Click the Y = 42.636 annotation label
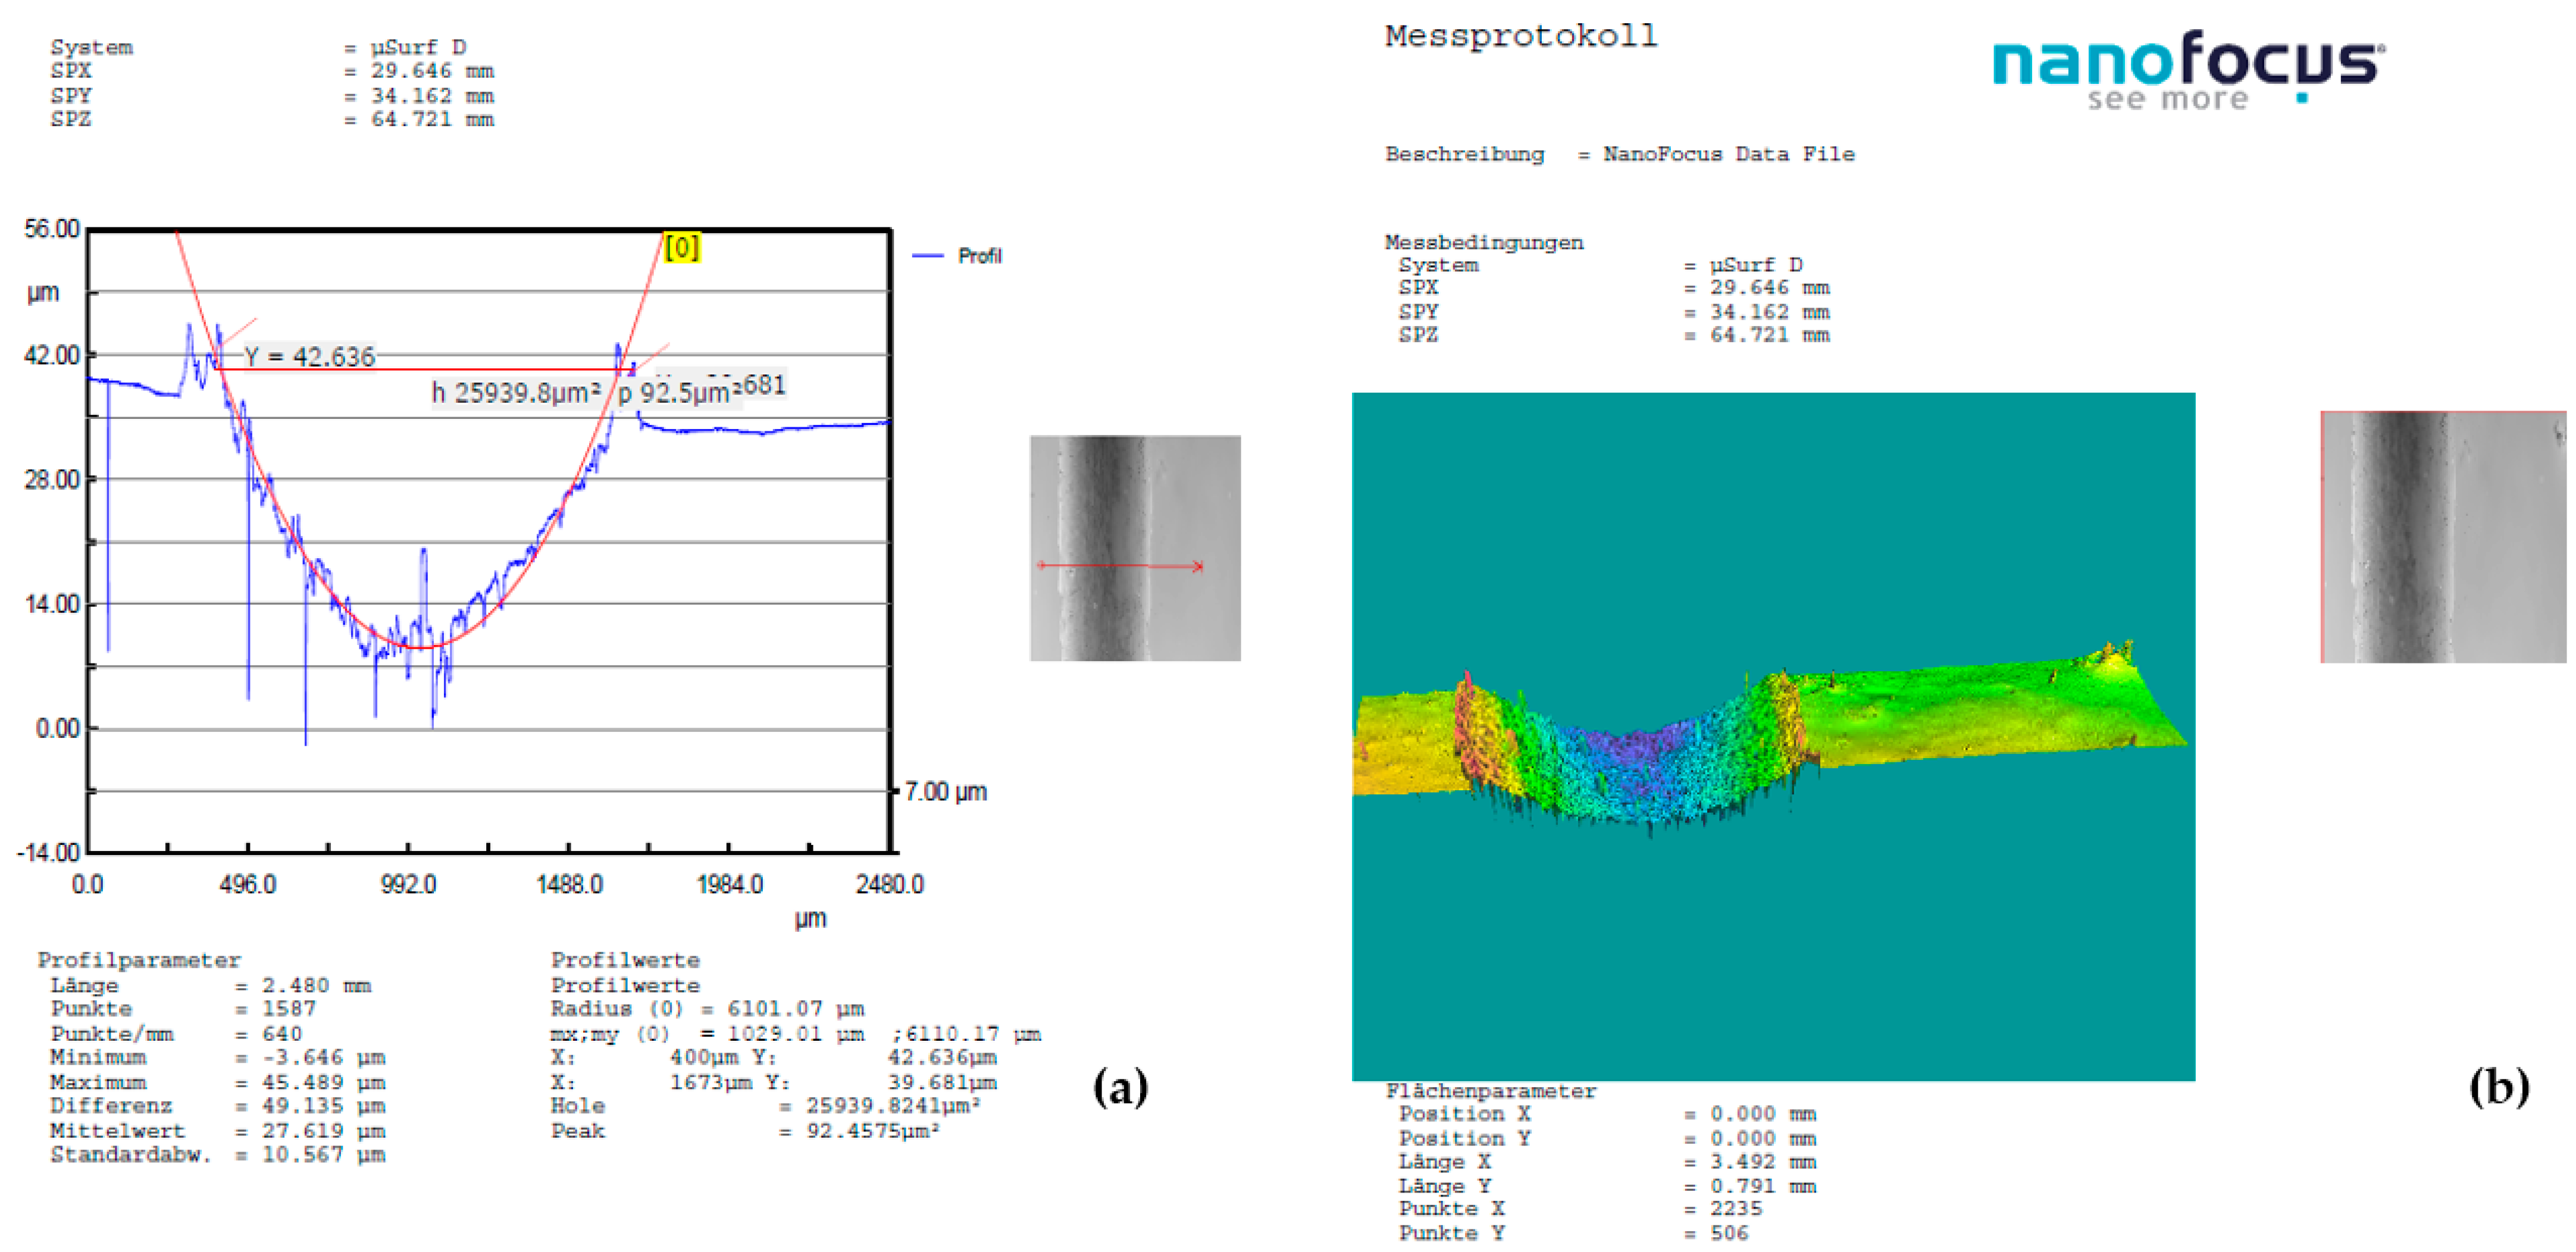2576x1252 pixels. click(309, 357)
